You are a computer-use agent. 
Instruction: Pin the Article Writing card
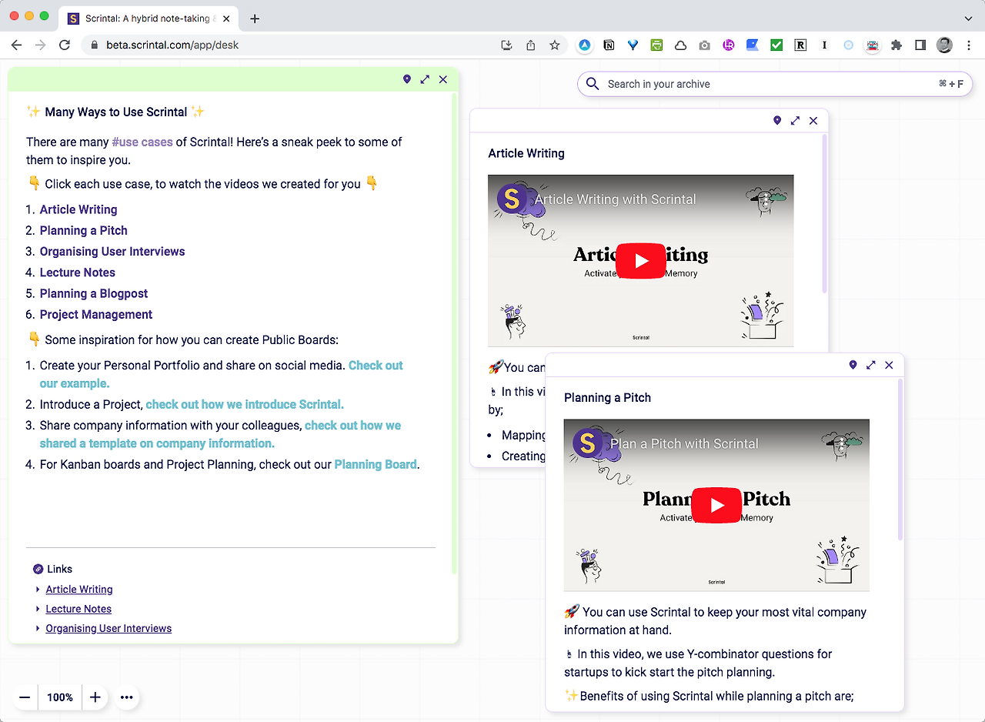tap(777, 121)
